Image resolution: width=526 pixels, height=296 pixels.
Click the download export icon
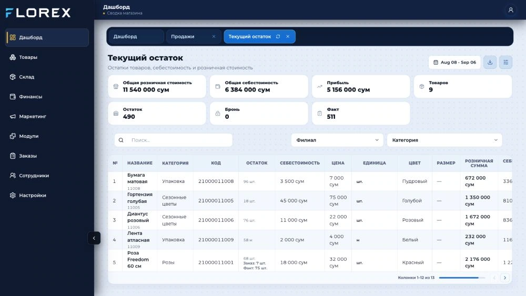pos(490,63)
